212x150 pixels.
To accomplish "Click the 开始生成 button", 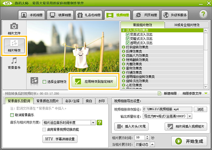I will (x=189, y=141).
